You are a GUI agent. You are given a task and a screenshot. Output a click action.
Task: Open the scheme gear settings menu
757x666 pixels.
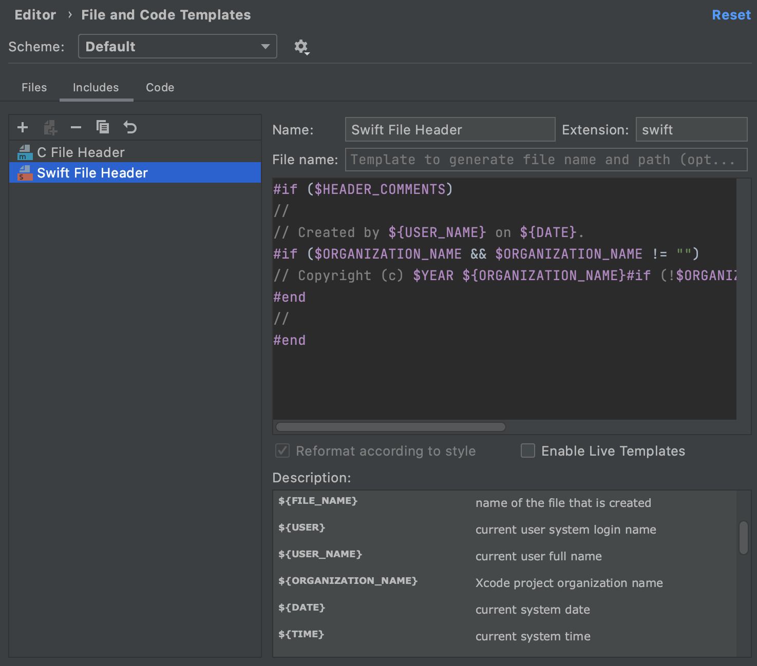(301, 47)
